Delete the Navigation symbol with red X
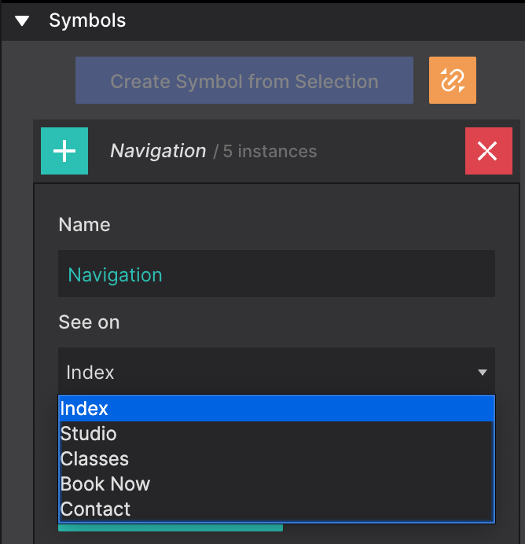Viewport: 525px width, 544px height. click(489, 151)
